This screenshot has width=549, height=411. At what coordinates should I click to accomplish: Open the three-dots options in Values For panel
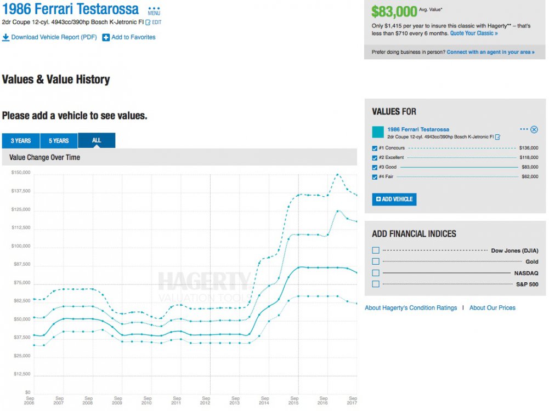click(524, 129)
